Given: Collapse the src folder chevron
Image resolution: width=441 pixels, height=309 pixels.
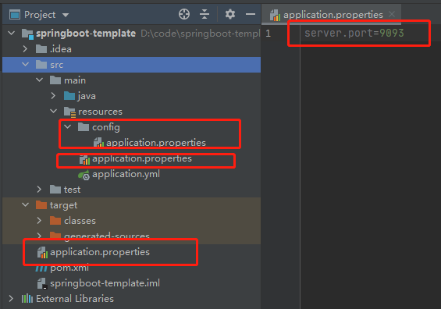Looking at the screenshot, I should 25,65.
